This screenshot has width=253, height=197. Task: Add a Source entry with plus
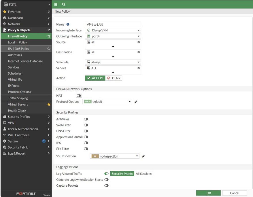(x=113, y=46)
